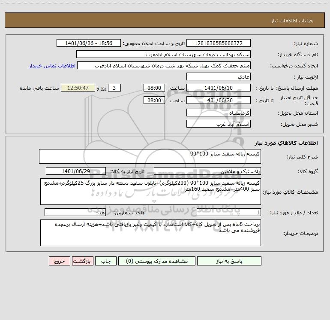The height and width of the screenshot is (320, 330).
Task: Click the priority field showing 'عادی'
Action: click(x=219, y=76)
